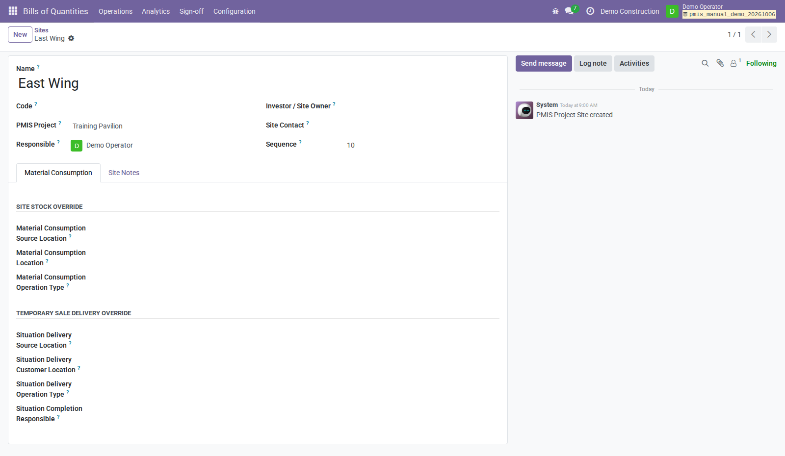Image resolution: width=785 pixels, height=456 pixels.
Task: Show followers list icon
Action: point(735,63)
